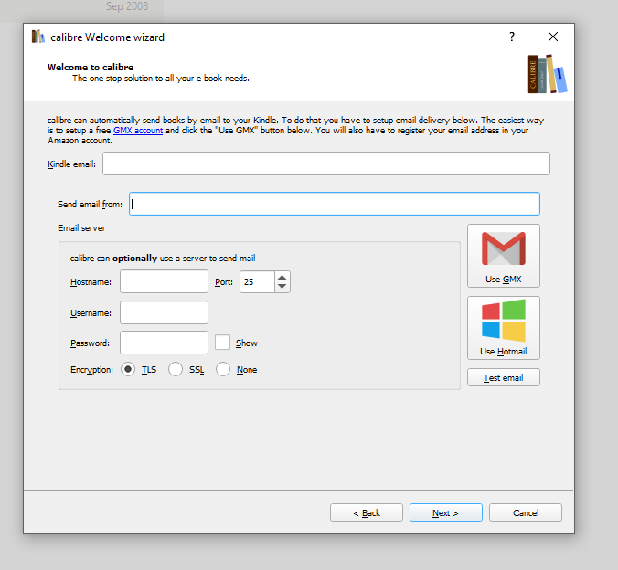
Task: Select TLS encryption radio button
Action: pyautogui.click(x=128, y=370)
